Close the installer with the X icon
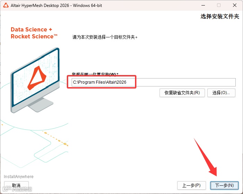 pyautogui.click(x=235, y=5)
